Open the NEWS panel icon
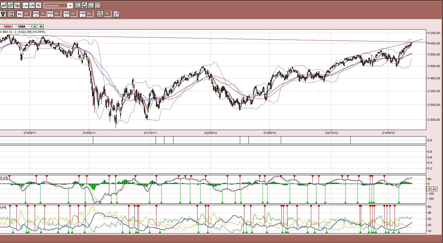Screen dimensions: 443x243 98,5
